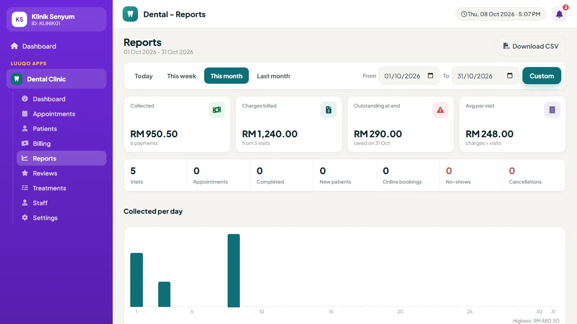Click the tallest bar in Collected per day
Image resolution: width=577 pixels, height=324 pixels.
click(234, 270)
